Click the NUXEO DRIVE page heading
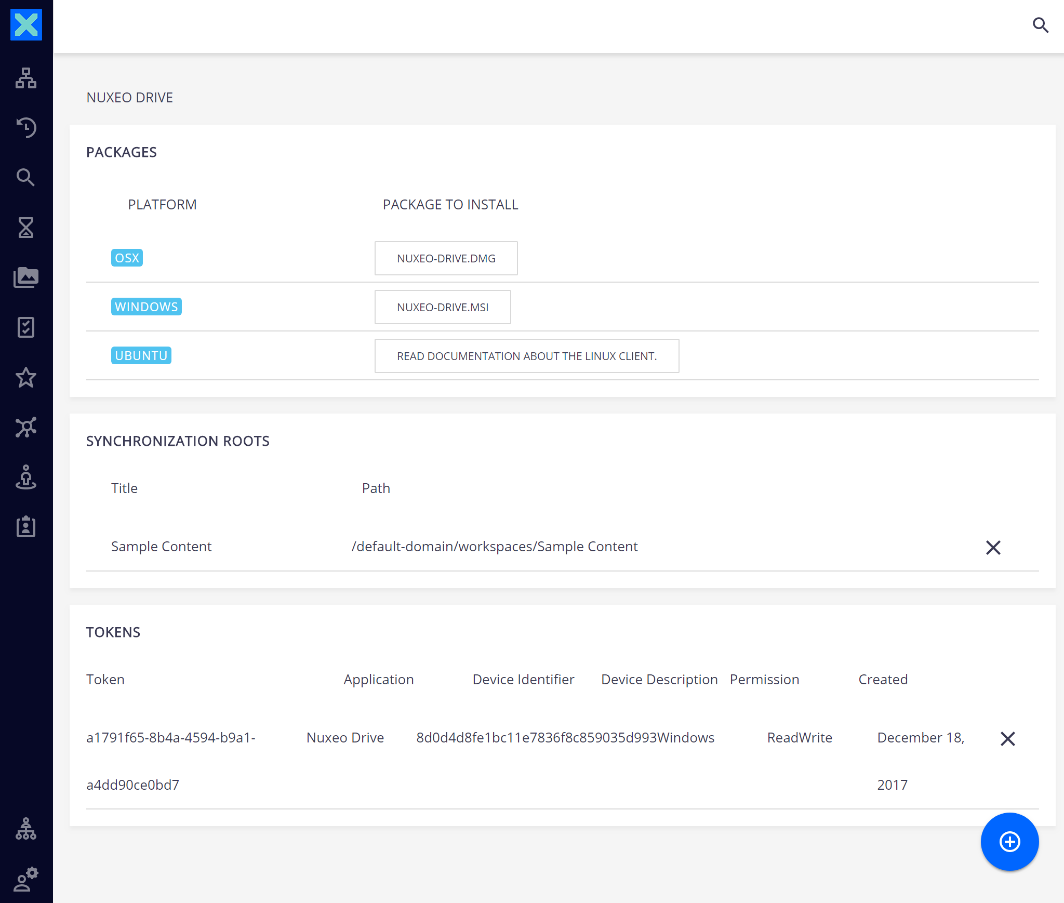 pyautogui.click(x=130, y=98)
